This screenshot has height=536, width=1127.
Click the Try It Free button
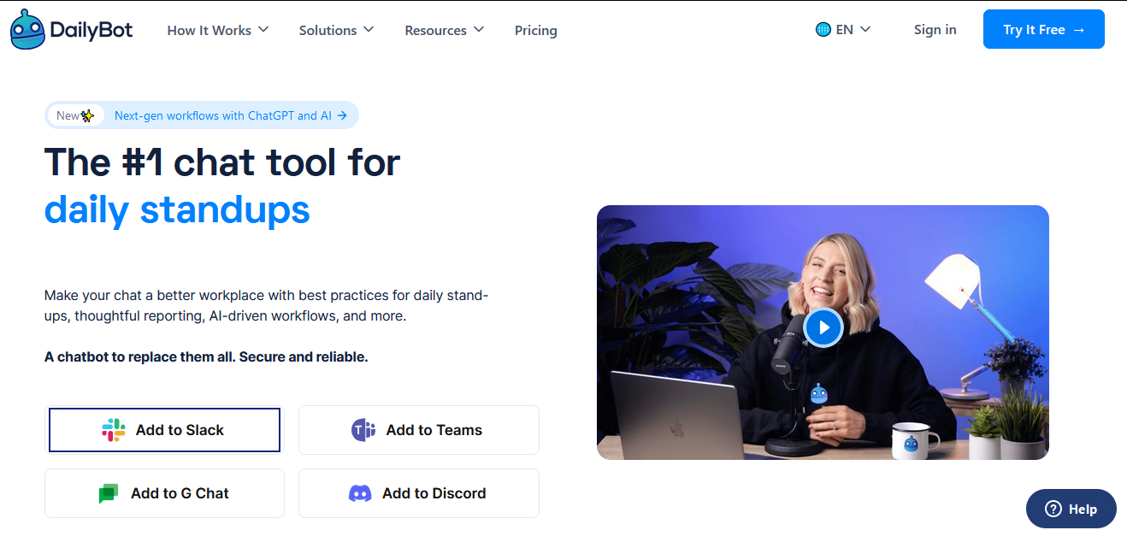(x=1044, y=29)
